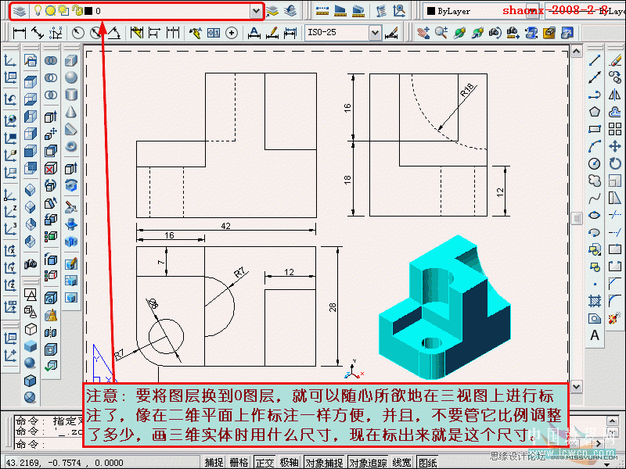Click the Rotate modify tool
This screenshot has width=626, height=469.
(615, 163)
